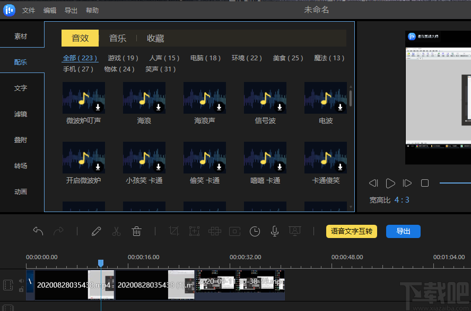
Task: Click the 语音文字互转 button
Action: click(x=352, y=231)
